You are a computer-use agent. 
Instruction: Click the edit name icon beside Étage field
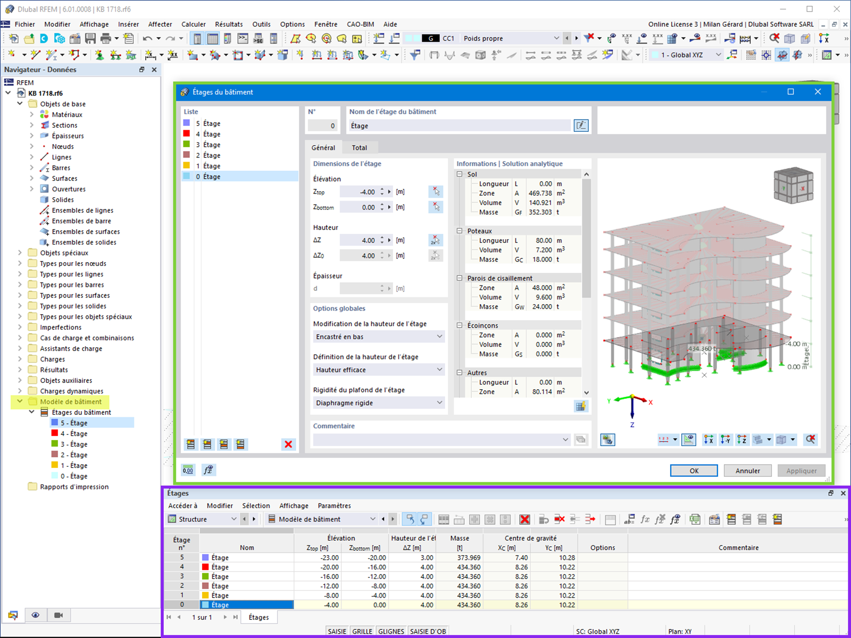(x=581, y=125)
